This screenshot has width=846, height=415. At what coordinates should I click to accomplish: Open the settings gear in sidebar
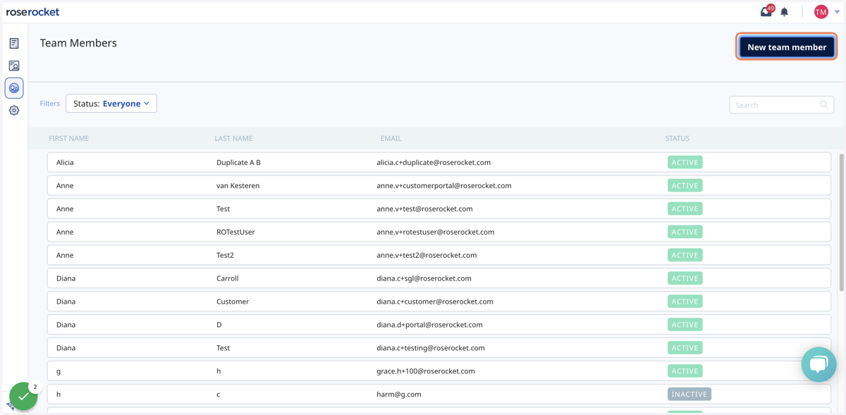click(14, 111)
